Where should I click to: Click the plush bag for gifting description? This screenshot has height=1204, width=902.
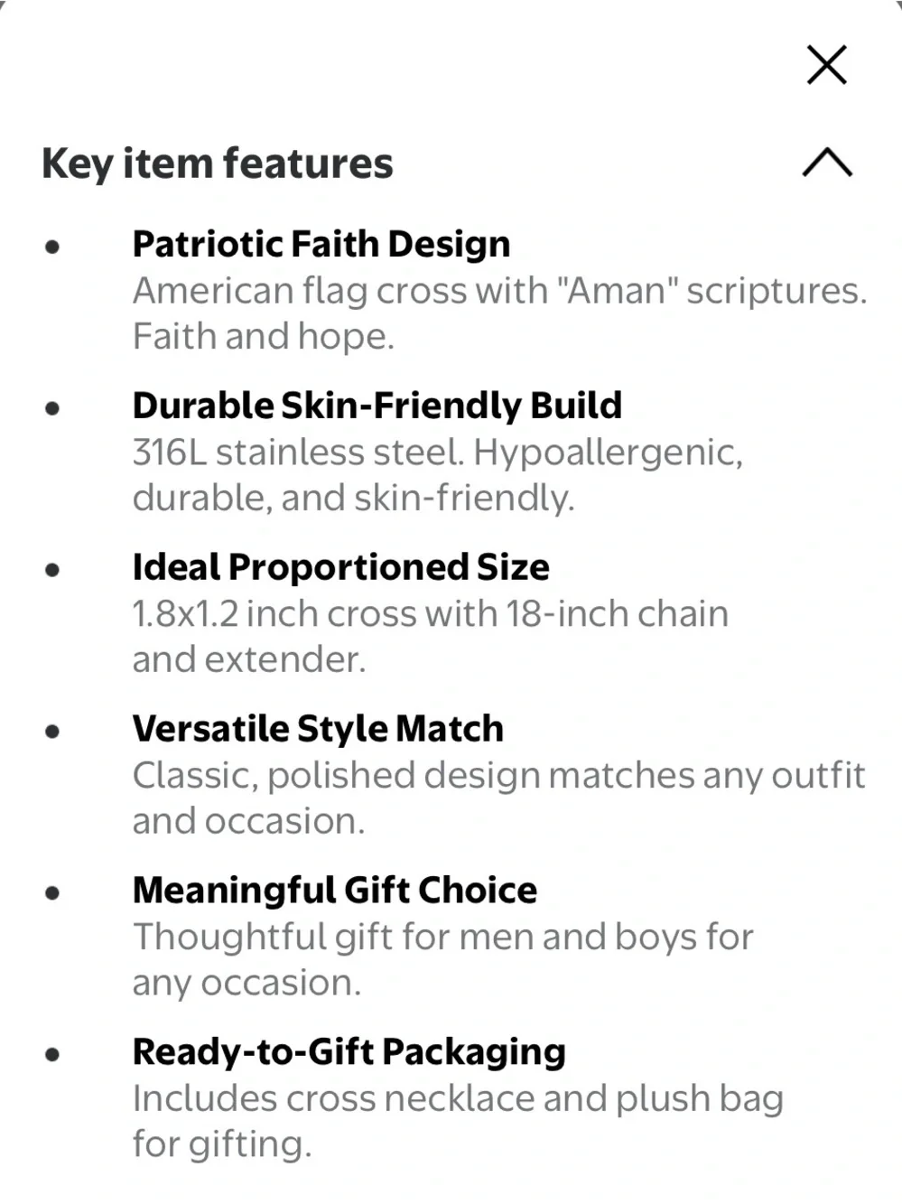tap(458, 1121)
